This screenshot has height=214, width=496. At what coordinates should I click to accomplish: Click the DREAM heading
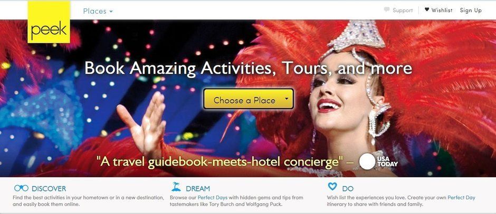[x=198, y=189]
